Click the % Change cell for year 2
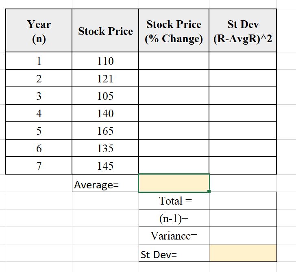 point(174,78)
